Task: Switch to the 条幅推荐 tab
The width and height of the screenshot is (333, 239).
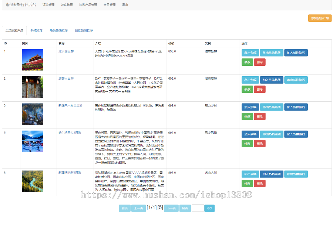Action: click(x=37, y=31)
